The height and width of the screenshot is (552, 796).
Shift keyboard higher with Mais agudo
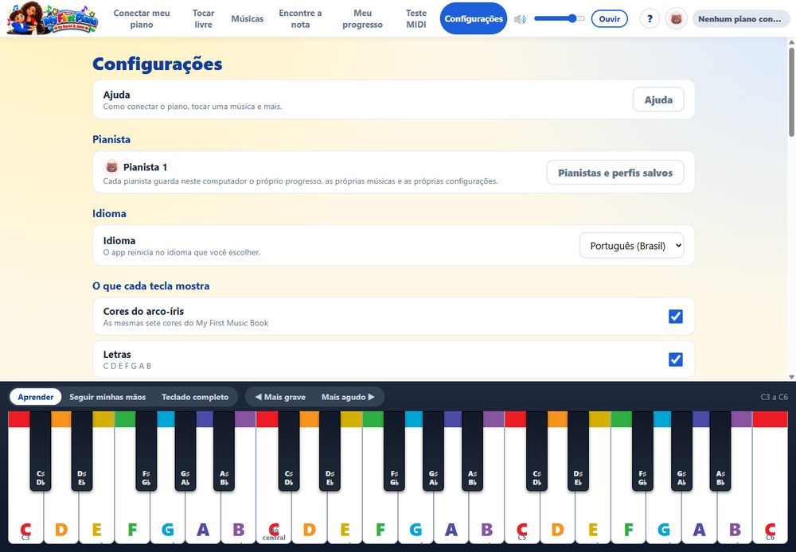point(348,397)
